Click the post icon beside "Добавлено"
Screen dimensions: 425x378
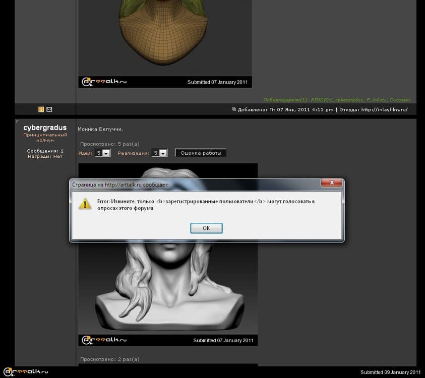tap(234, 109)
